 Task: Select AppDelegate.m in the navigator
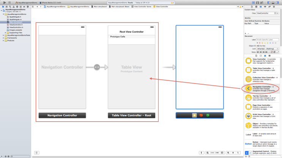click(16, 19)
